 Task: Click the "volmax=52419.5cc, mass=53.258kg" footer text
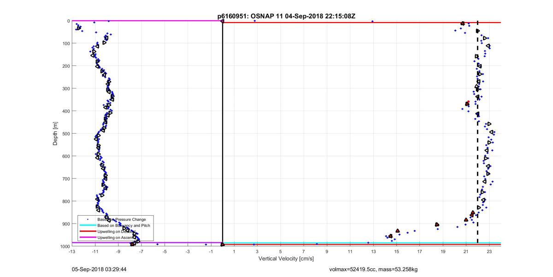[373, 269]
